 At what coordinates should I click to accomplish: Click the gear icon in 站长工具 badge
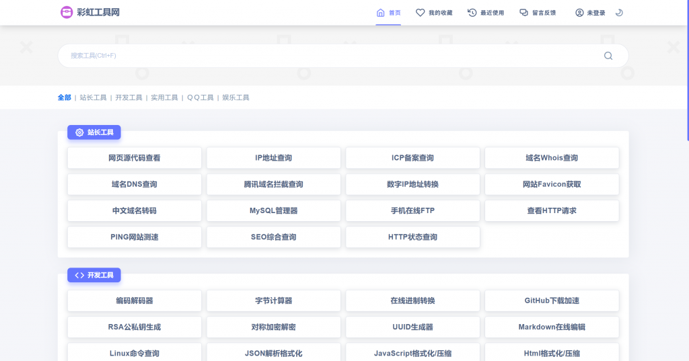click(79, 132)
